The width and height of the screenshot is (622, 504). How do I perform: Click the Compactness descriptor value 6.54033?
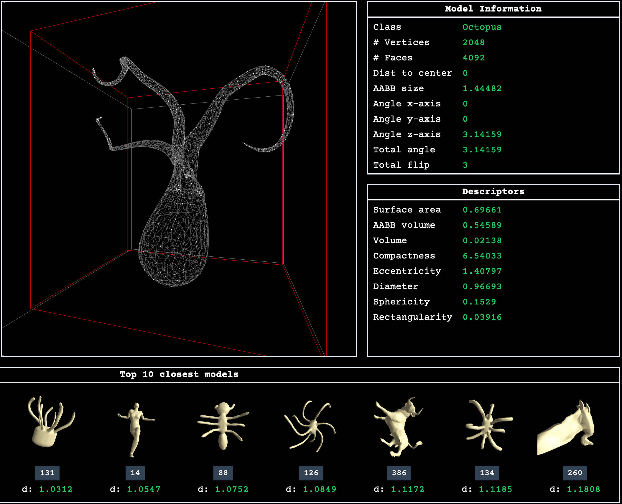482,256
